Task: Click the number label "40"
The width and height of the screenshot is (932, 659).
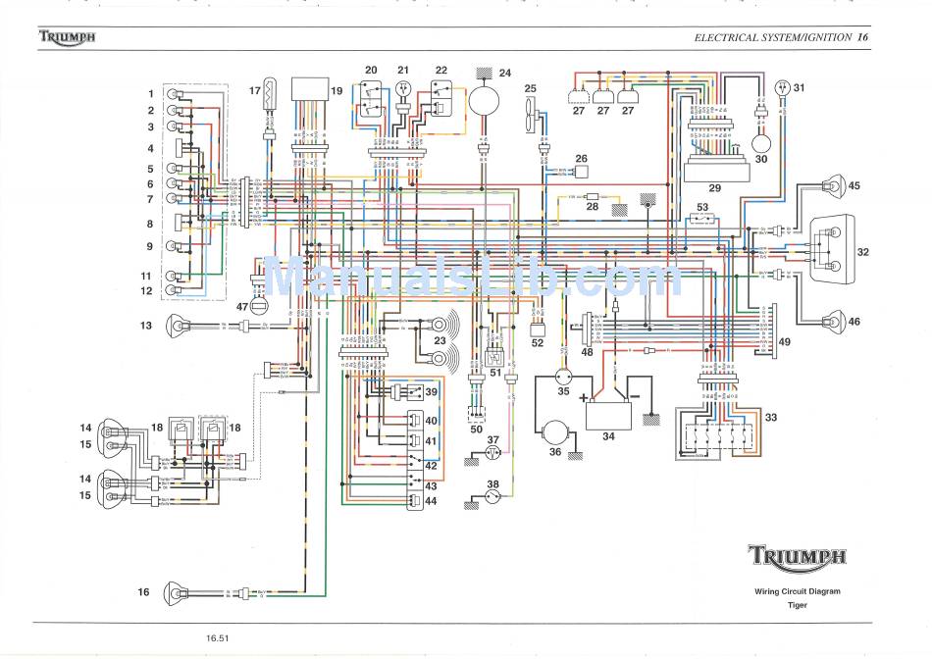Action: coord(431,421)
